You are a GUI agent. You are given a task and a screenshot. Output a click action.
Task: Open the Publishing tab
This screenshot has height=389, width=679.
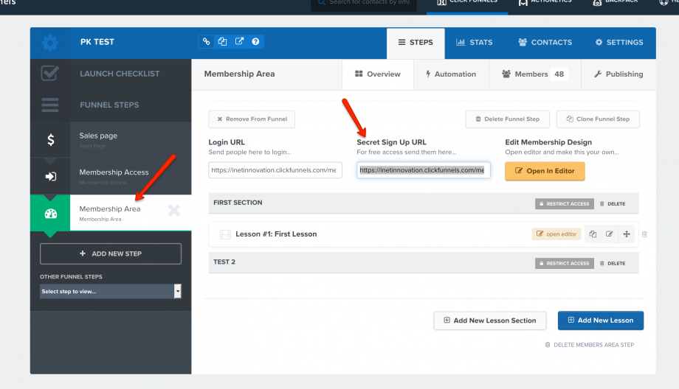click(618, 74)
